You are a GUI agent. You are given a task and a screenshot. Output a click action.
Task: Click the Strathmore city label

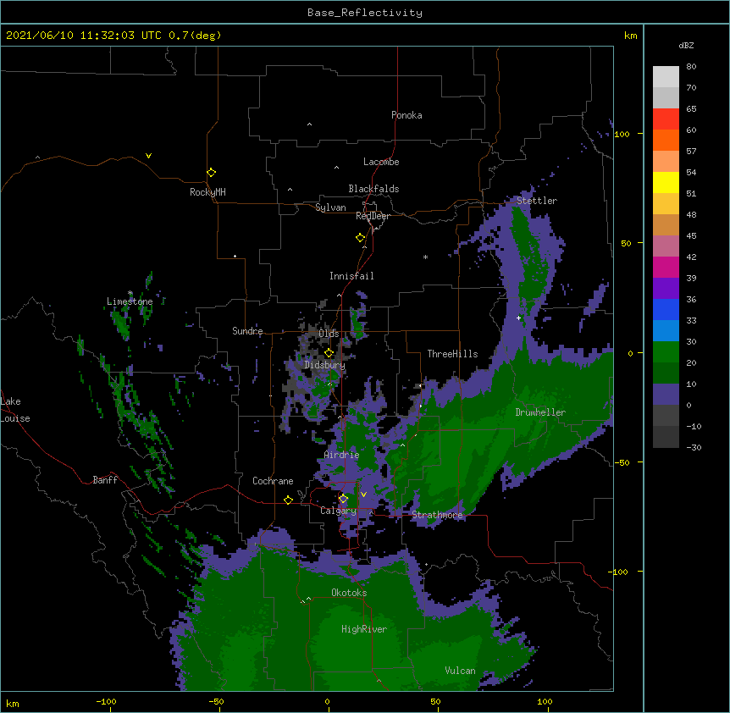tap(437, 515)
